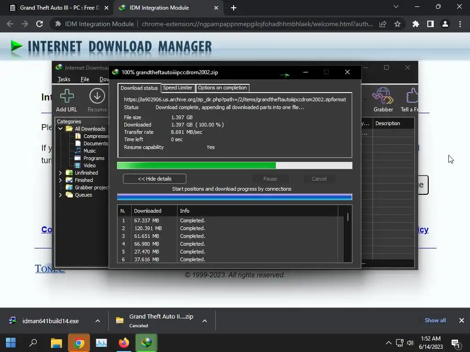This screenshot has width=470, height=352.
Task: Open a new browser tab
Action: [234, 8]
